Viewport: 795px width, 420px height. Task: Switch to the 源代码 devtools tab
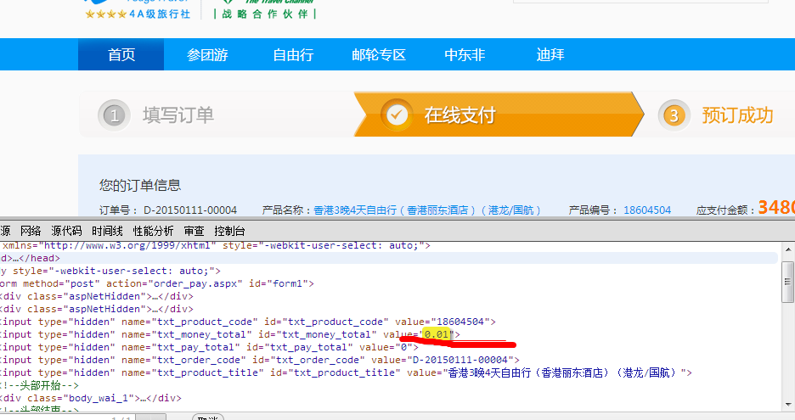pyautogui.click(x=66, y=231)
